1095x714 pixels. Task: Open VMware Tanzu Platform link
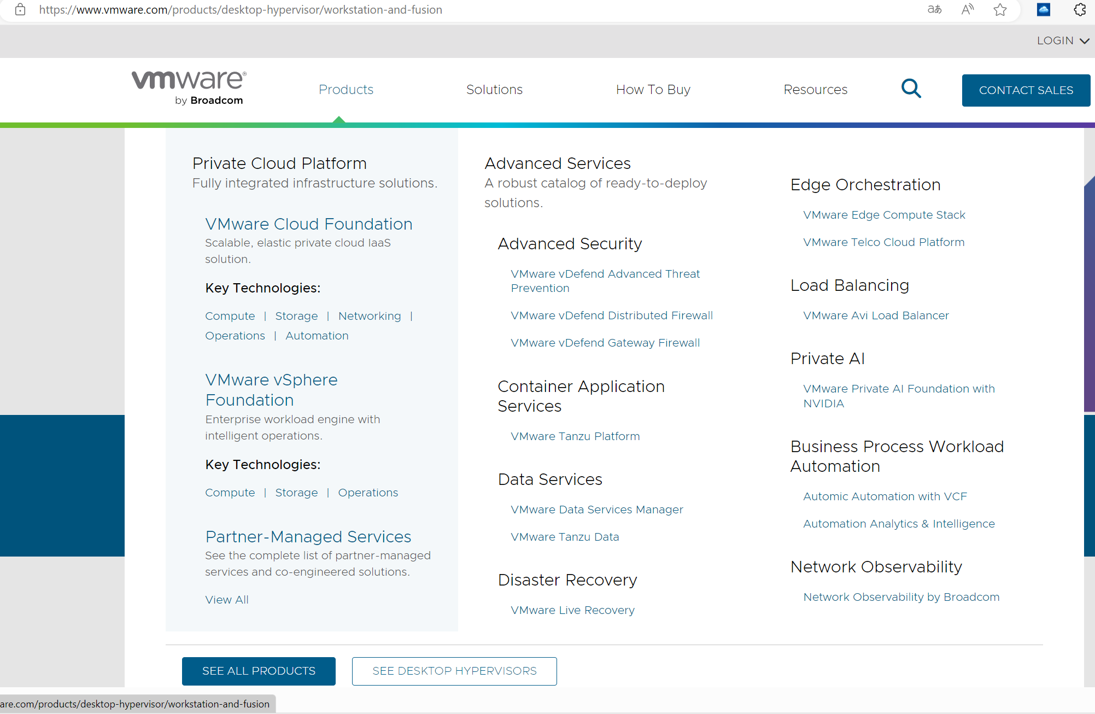[x=575, y=436]
